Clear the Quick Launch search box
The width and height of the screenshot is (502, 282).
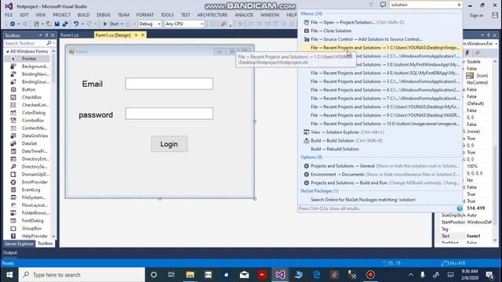[x=459, y=5]
